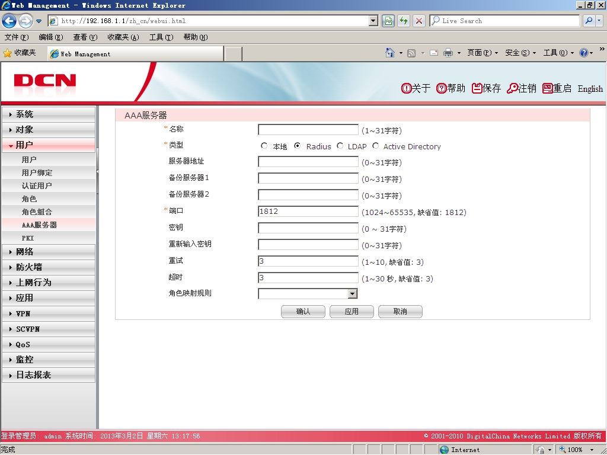Click the DCN logo
This screenshot has height=455, width=607.
45,81
